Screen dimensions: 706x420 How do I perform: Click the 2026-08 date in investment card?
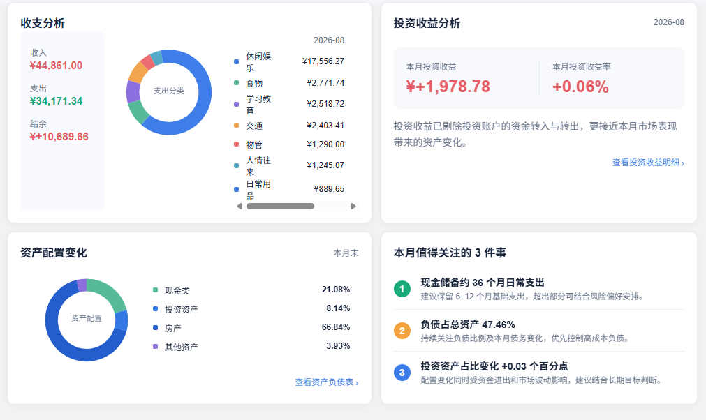(x=668, y=22)
